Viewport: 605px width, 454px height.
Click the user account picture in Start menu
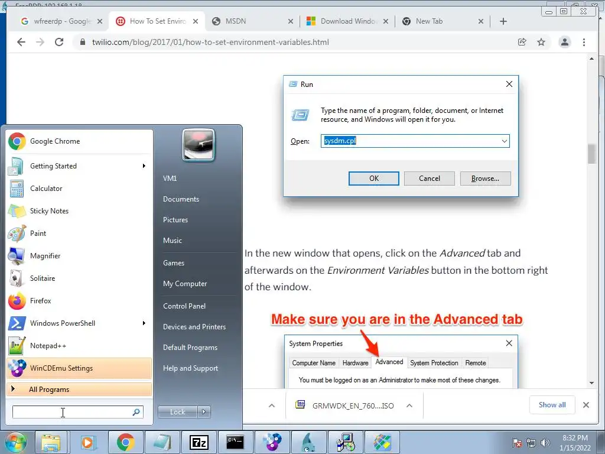click(x=199, y=145)
